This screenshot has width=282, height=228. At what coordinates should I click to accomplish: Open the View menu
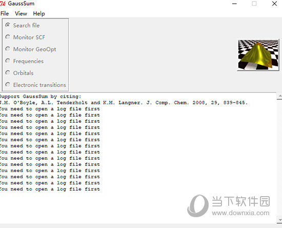21,13
